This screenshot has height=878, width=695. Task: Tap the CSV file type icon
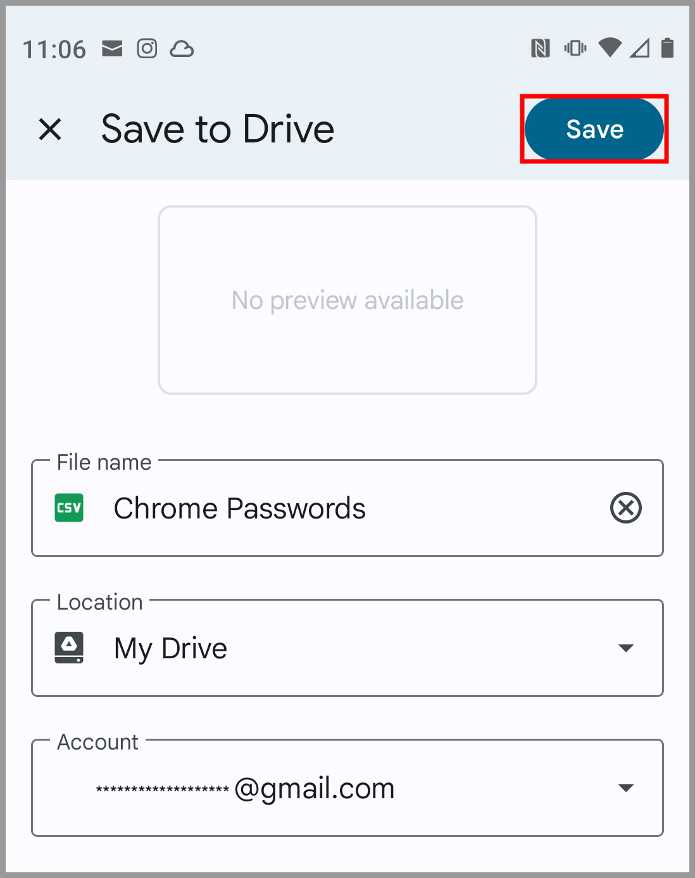click(68, 508)
